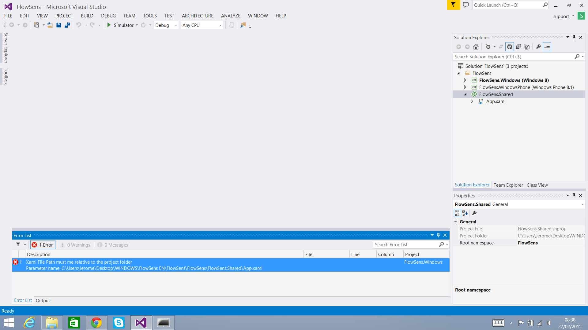The image size is (588, 330).
Task: Click Alphabetical sort icon in Properties
Action: [x=465, y=213]
